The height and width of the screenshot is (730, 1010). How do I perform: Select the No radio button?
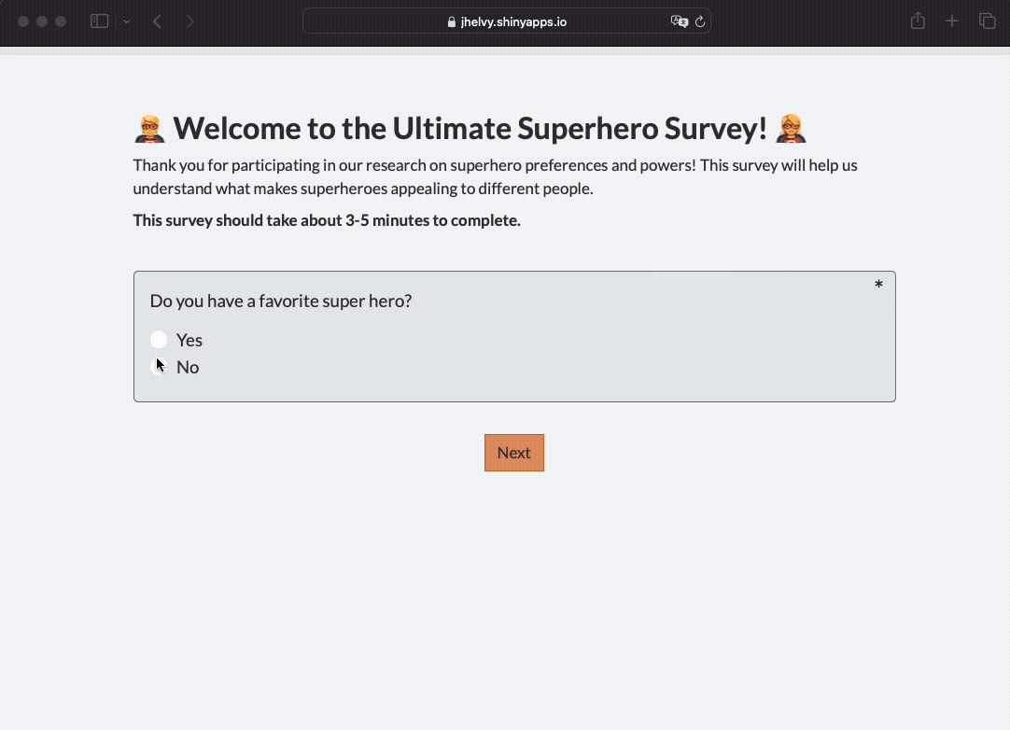coord(159,367)
